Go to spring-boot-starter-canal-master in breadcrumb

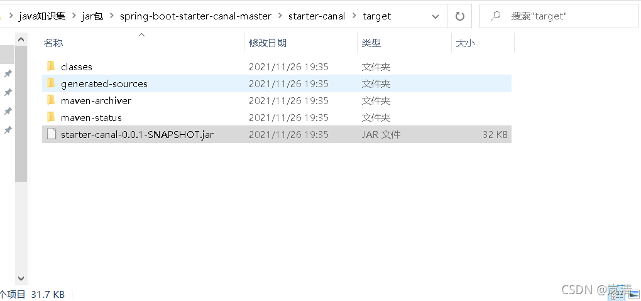196,16
